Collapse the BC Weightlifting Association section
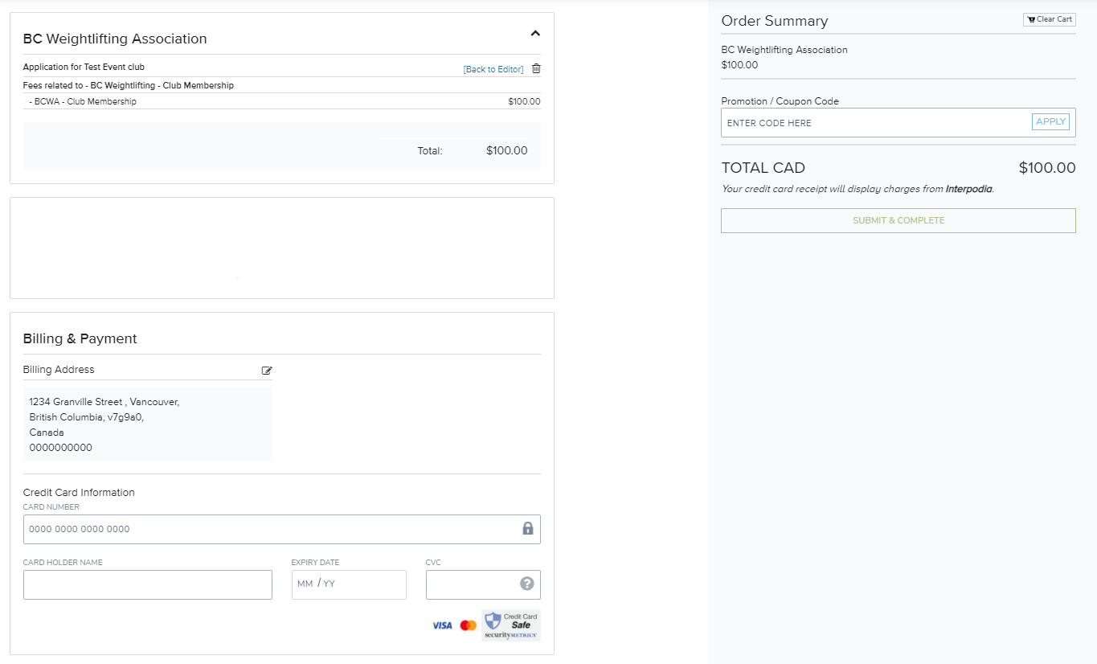 click(x=535, y=34)
